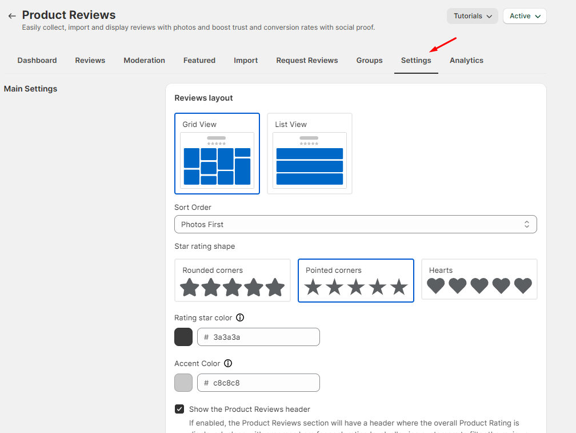Click Main Settings in the sidebar
This screenshot has height=433, width=576.
[30, 89]
